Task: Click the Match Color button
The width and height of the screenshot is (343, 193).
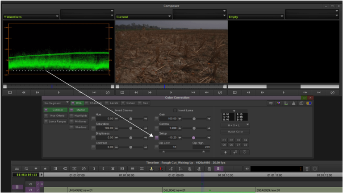Action: [235, 131]
